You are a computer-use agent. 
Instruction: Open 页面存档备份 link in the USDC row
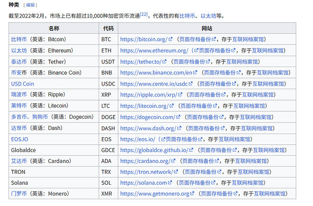218,84
